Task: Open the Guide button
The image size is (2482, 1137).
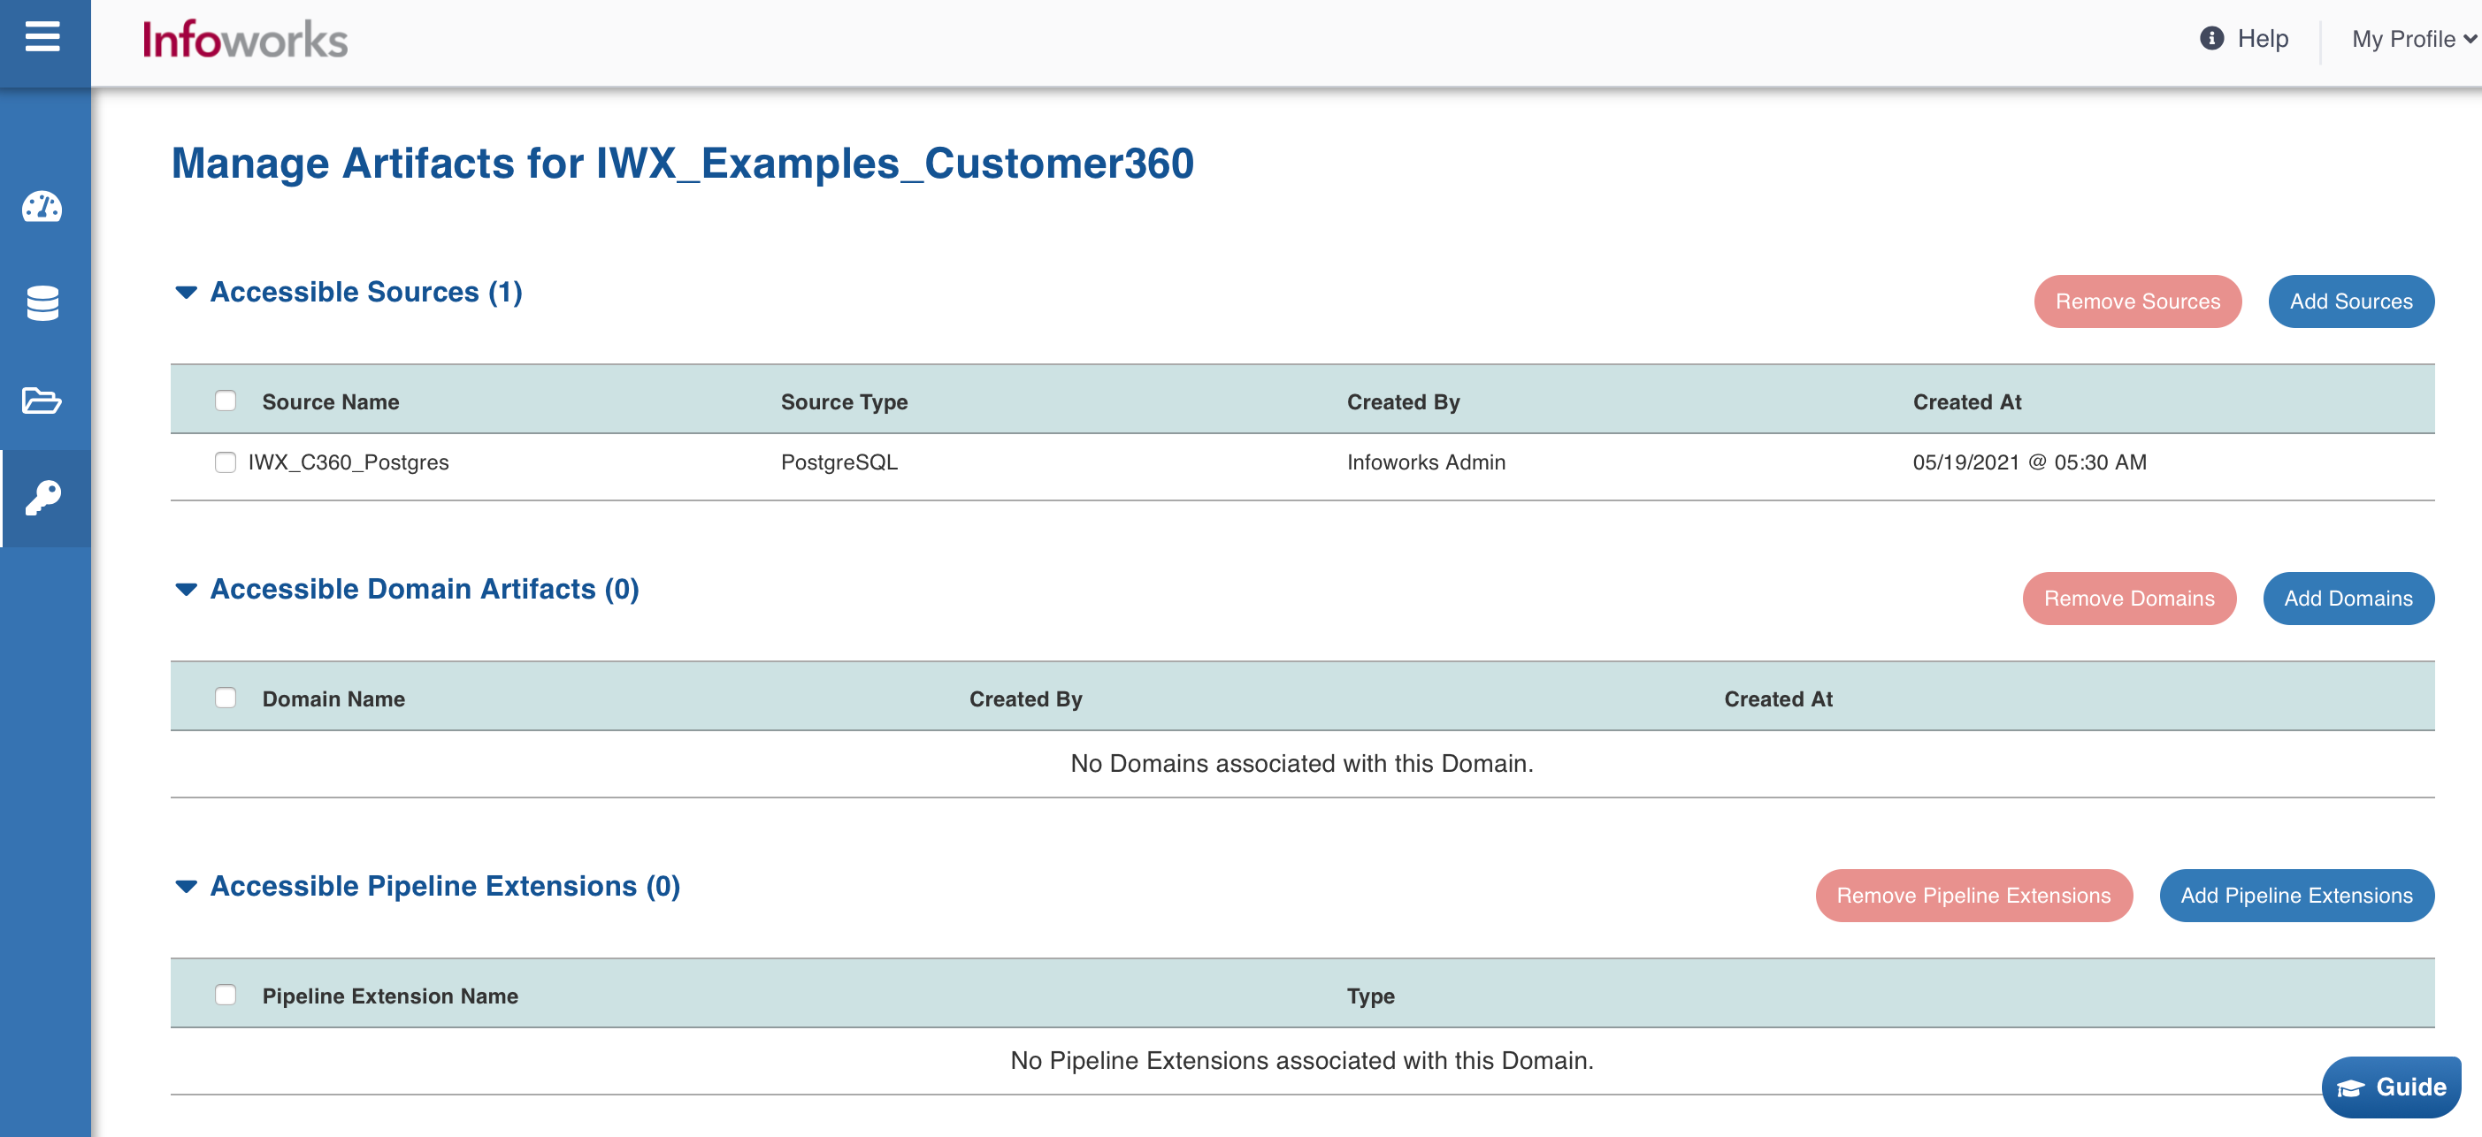Action: [2391, 1087]
